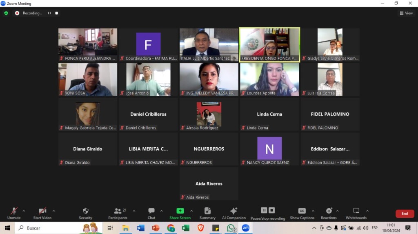Screen dimensions: 418x234
Task: Expand the arrow next to Participants
Action: point(134,211)
